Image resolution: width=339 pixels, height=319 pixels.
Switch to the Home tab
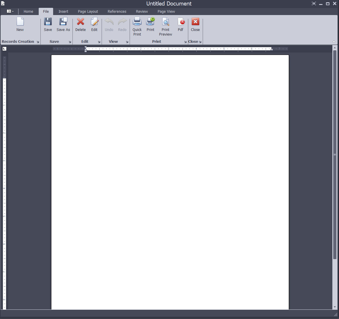click(x=28, y=12)
